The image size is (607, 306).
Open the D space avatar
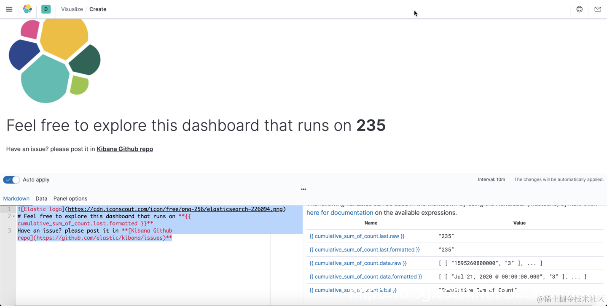pos(46,9)
